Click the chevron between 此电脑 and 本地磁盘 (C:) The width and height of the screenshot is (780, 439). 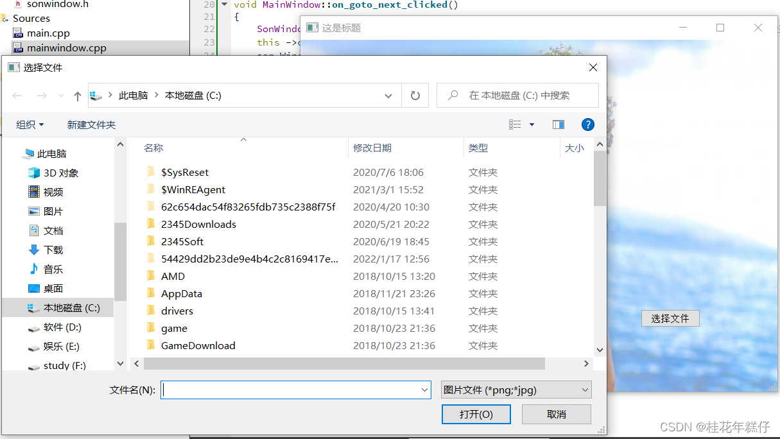tap(157, 95)
